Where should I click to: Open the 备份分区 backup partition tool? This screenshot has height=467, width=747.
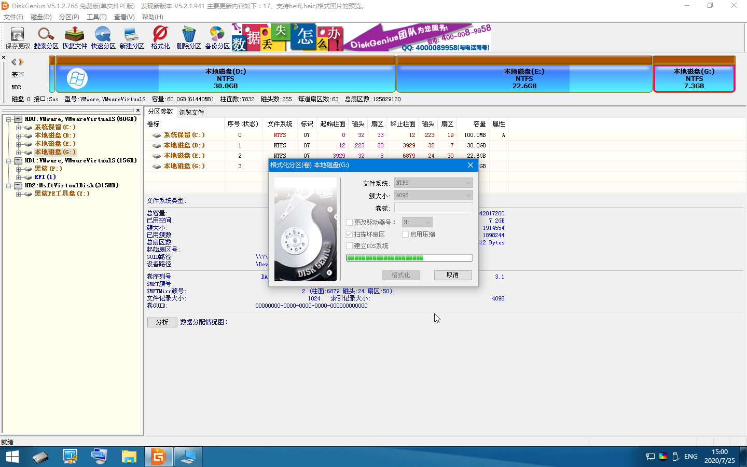[x=217, y=38]
